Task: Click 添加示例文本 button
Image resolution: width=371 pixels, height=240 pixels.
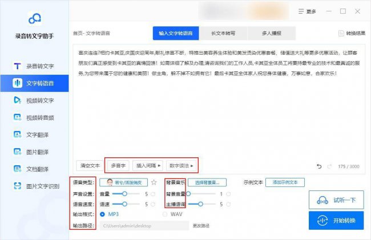Action: pos(285,182)
